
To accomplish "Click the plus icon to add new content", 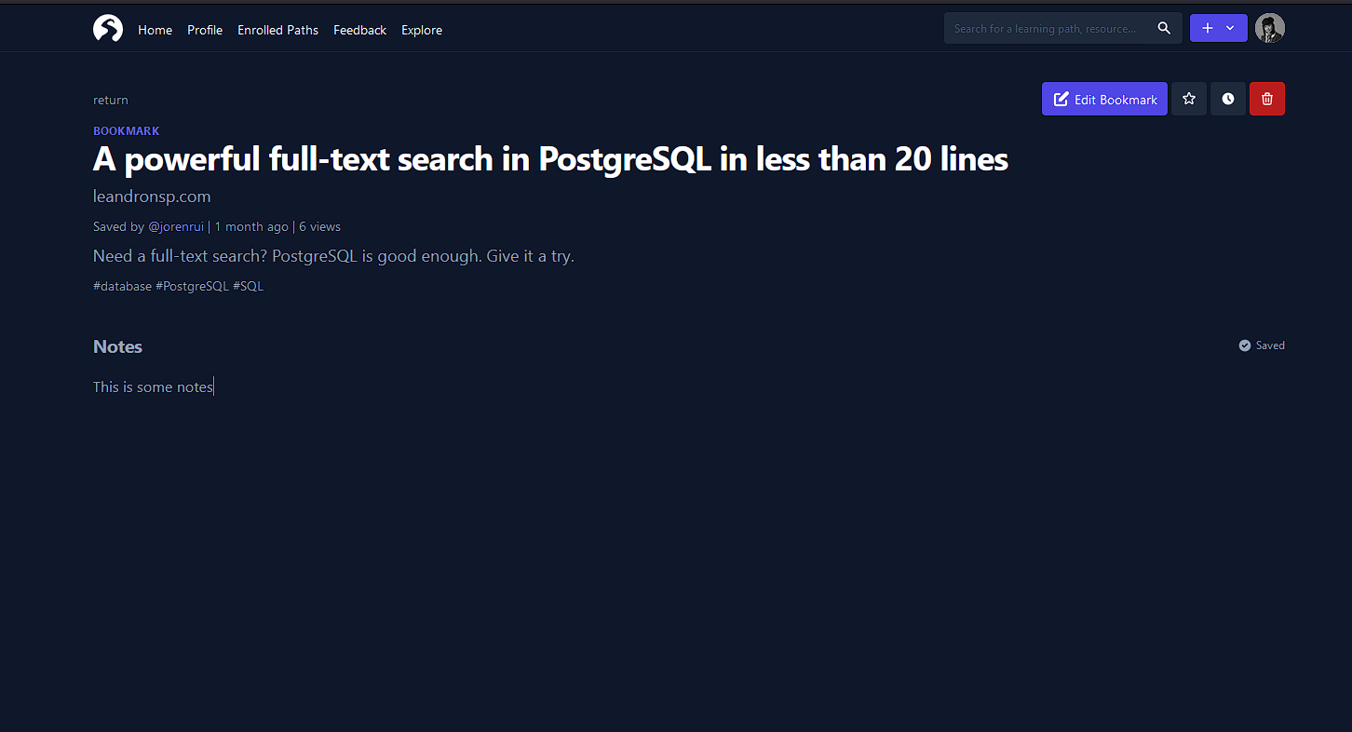I will (x=1208, y=28).
